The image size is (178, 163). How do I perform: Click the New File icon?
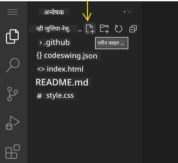point(90,29)
